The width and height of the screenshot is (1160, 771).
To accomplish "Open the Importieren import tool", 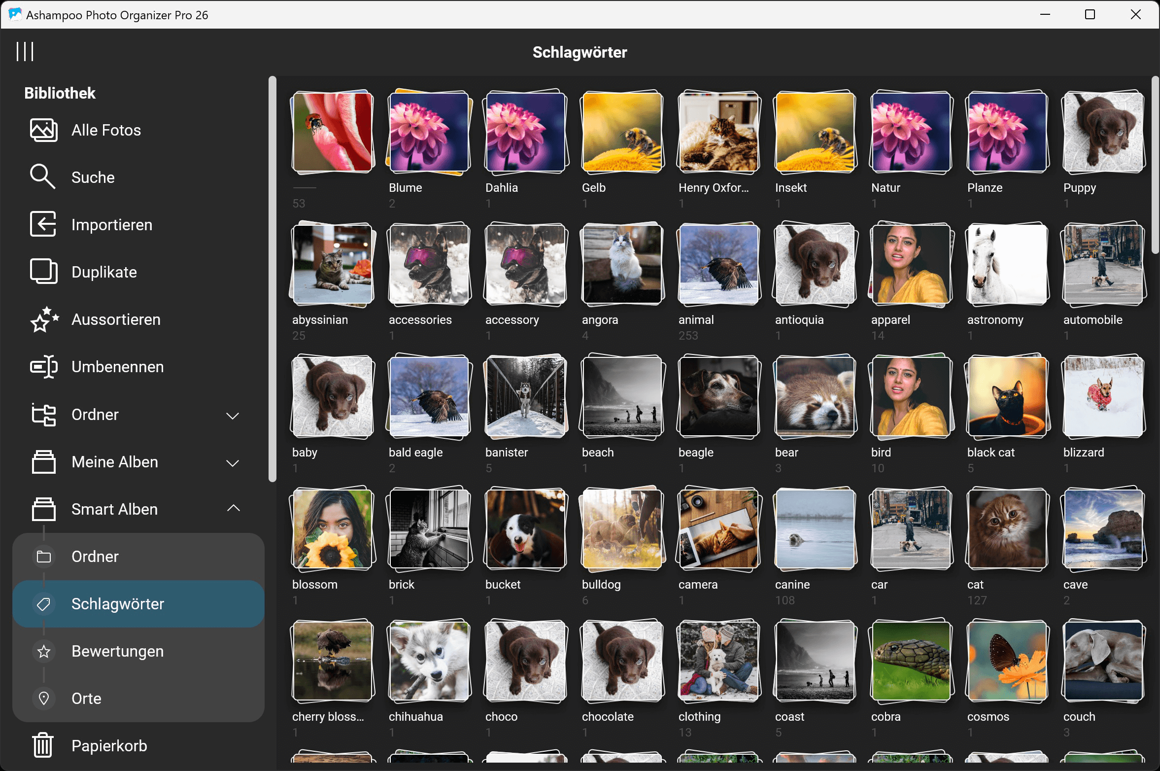I will coord(112,224).
